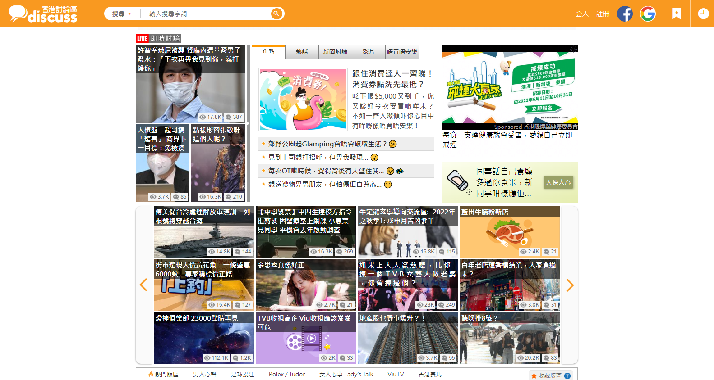This screenshot has height=380, width=714.
Task: Click the 戒煙大贏家 sponsored ad banner
Action: point(510,87)
